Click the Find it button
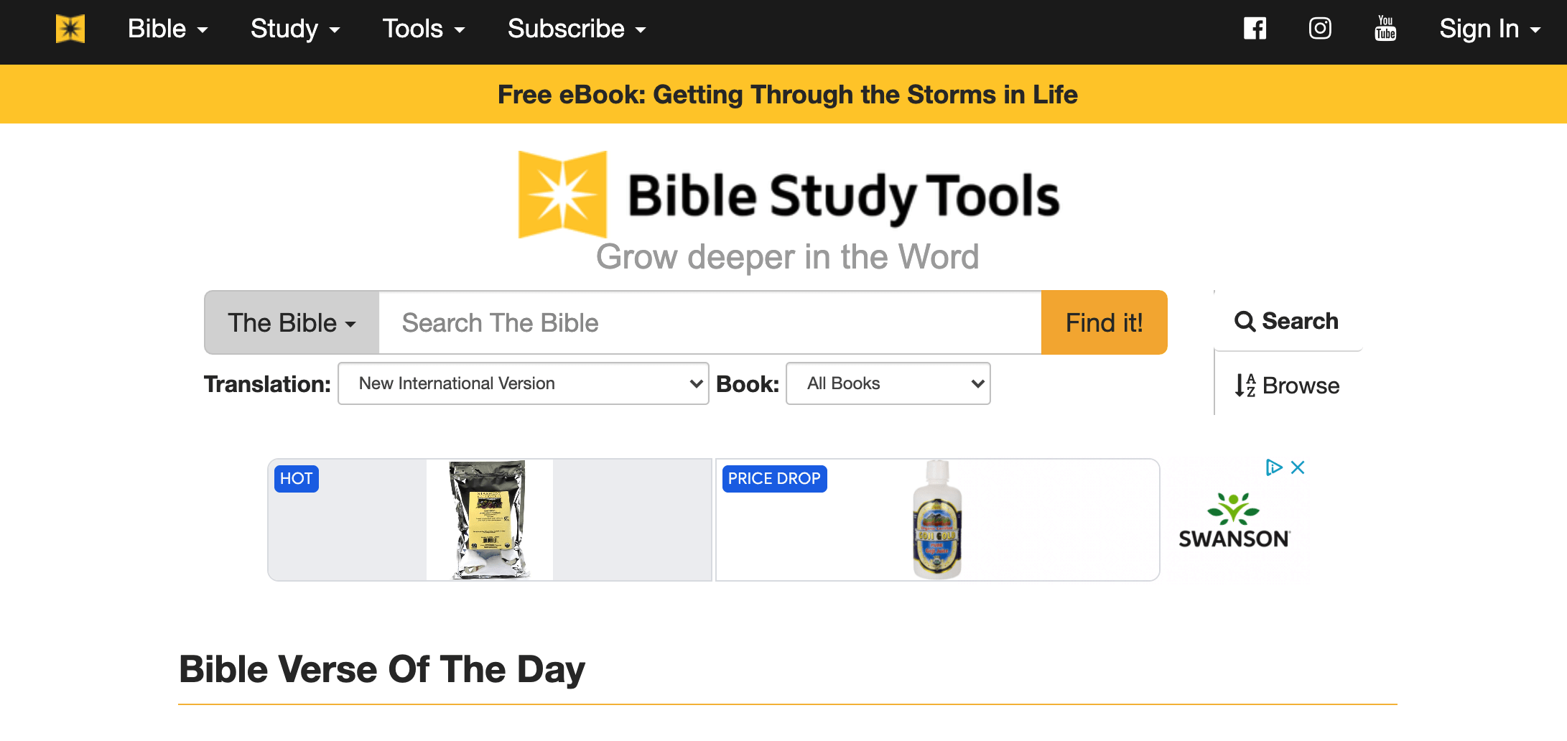This screenshot has width=1567, height=741. point(1104,322)
